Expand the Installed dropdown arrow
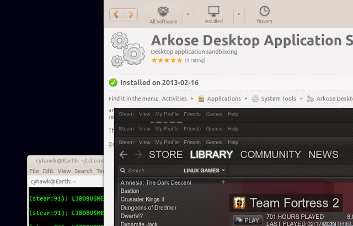The width and height of the screenshot is (353, 226). click(239, 14)
